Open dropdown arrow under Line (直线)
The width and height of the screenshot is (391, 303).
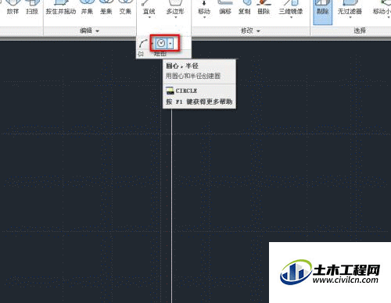(x=149, y=18)
